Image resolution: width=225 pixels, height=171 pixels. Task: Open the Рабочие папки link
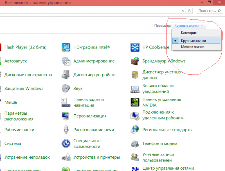coord(19,130)
